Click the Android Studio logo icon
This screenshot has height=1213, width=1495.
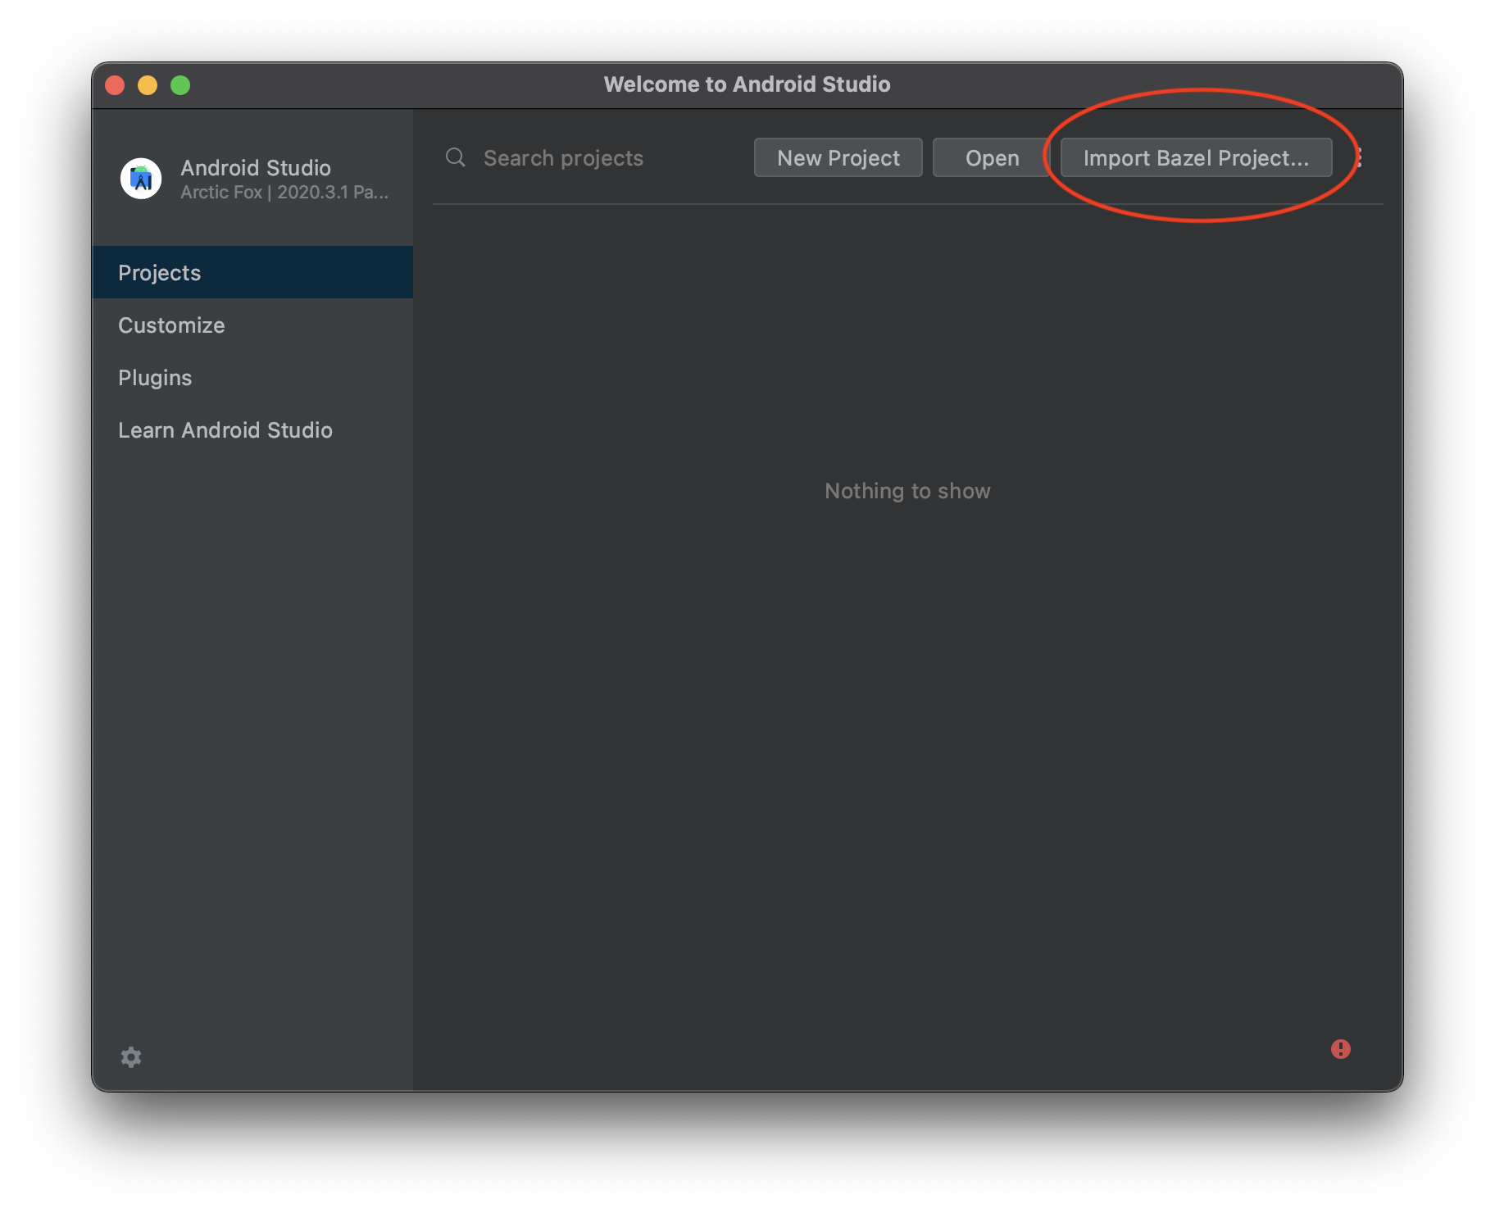141,178
